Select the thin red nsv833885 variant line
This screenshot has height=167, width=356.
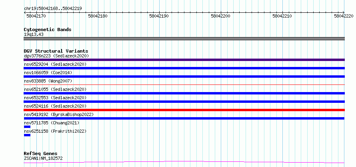pyautogui.click(x=184, y=84)
